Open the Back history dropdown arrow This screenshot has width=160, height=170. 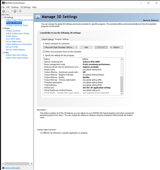12,11
